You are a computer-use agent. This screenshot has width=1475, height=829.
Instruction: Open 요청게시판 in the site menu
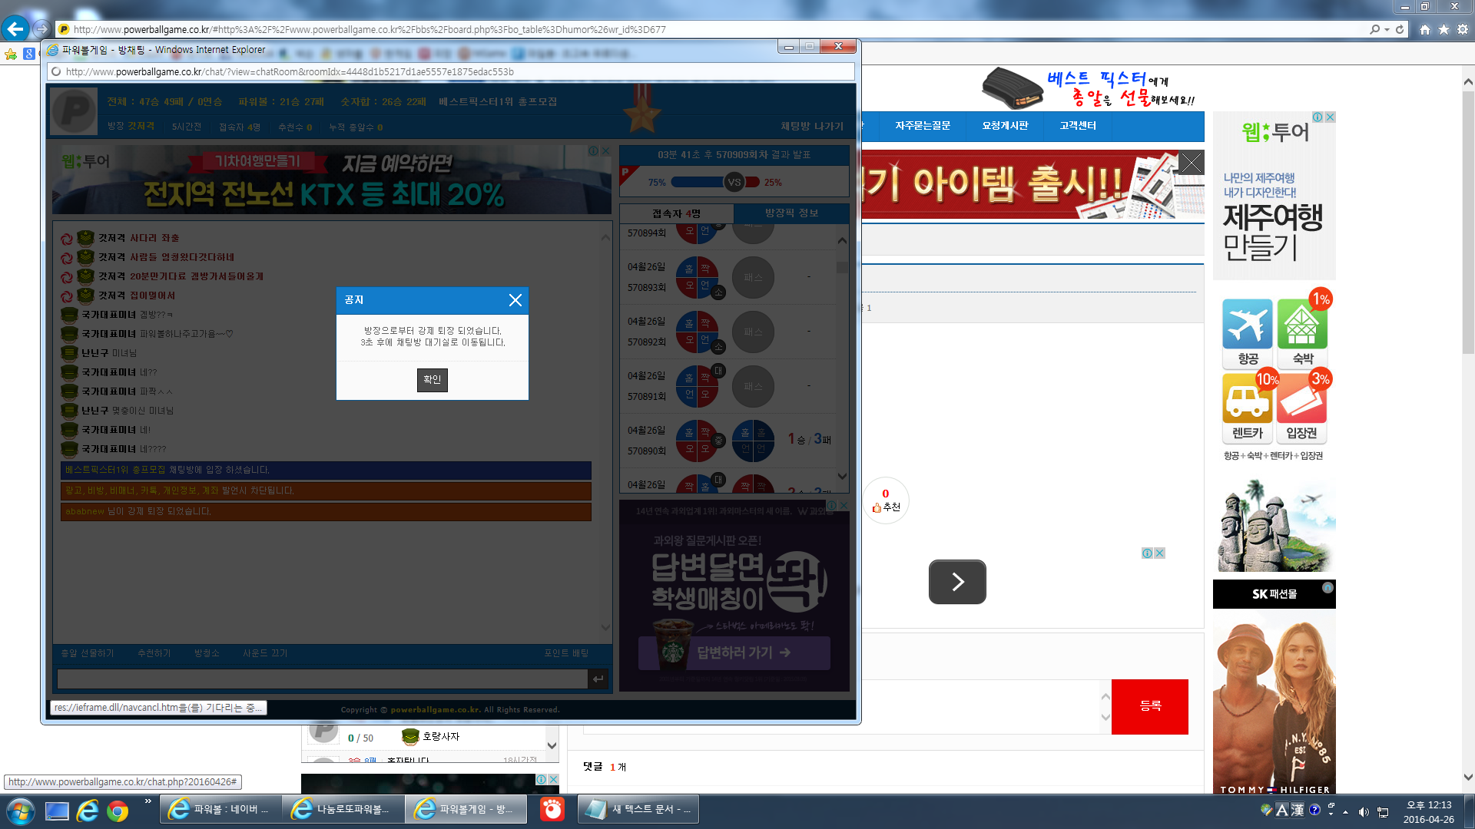click(1005, 126)
